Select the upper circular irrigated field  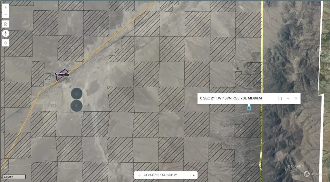pos(76,94)
